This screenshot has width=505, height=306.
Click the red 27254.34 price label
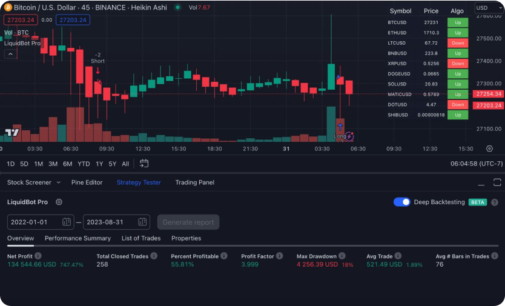click(x=488, y=94)
